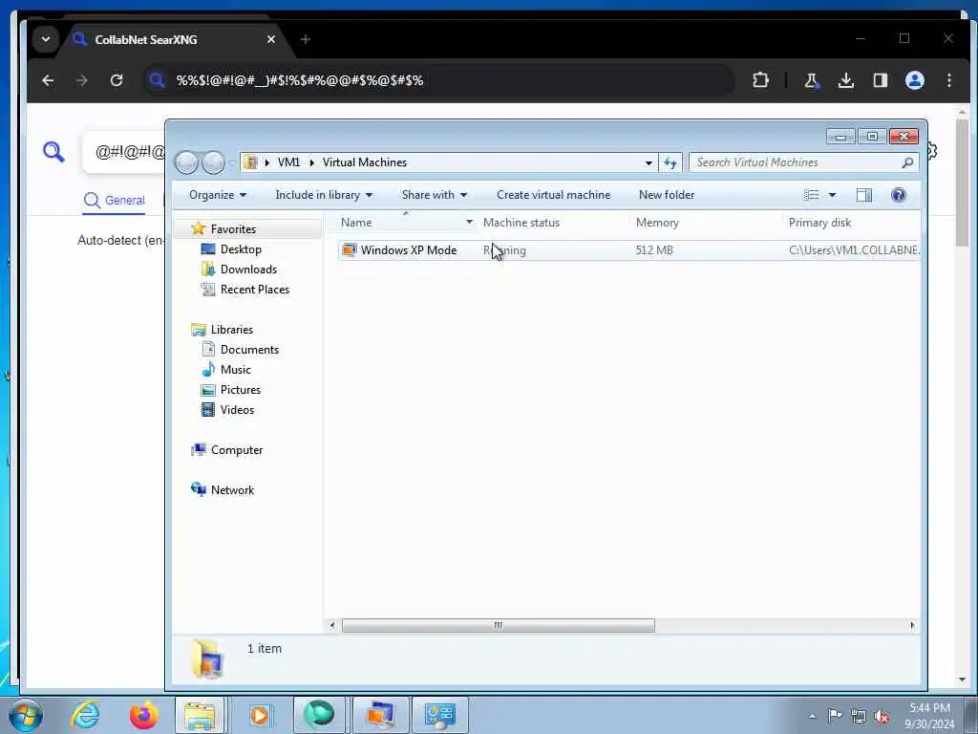Viewport: 978px width, 734px height.
Task: Click the horizontal scrollbar right arrow
Action: pos(912,625)
